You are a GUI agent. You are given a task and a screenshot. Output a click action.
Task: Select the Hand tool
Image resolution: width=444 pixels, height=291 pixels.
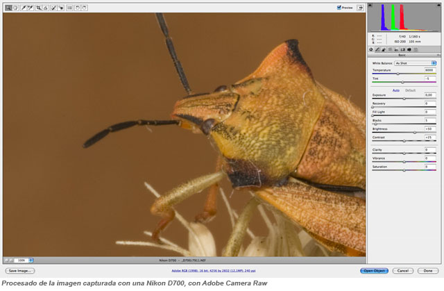click(15, 8)
